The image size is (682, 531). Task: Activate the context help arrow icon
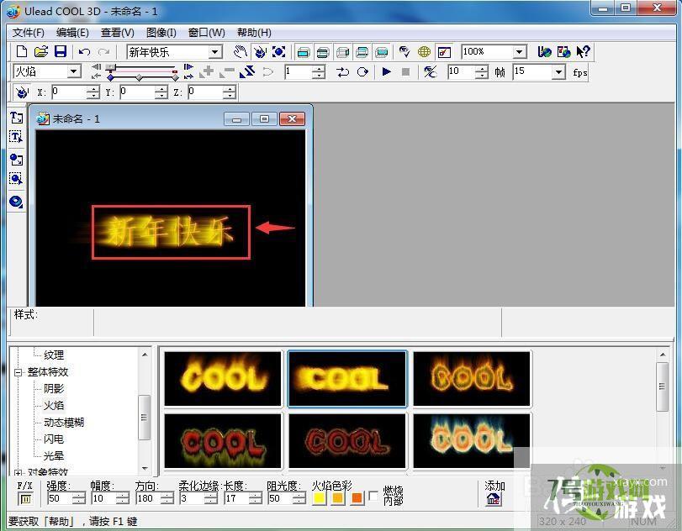click(x=583, y=52)
